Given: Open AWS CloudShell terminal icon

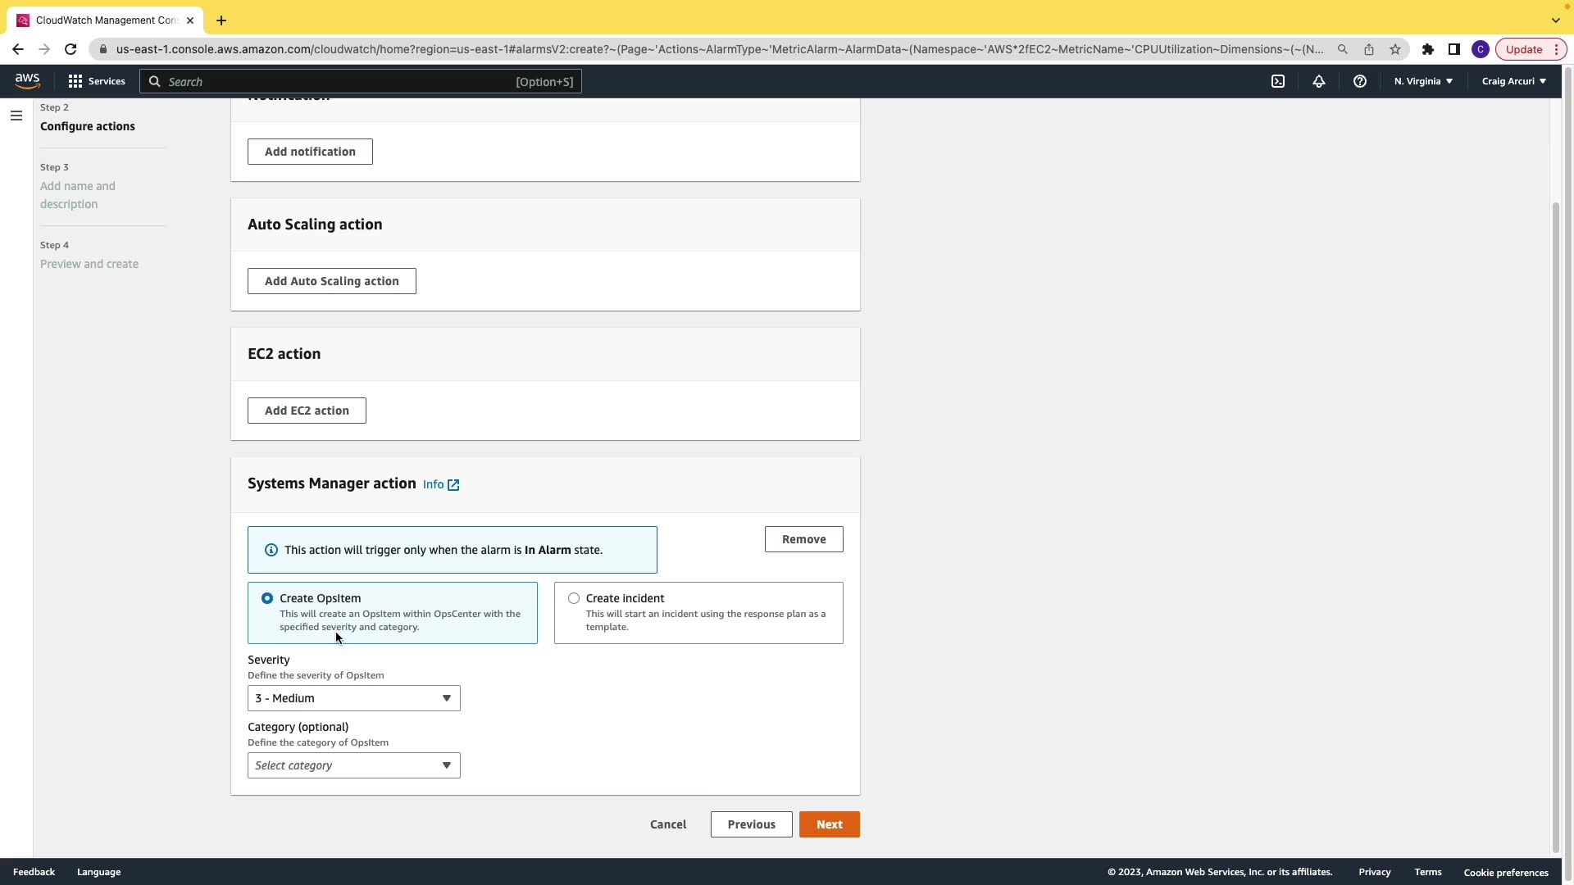Looking at the screenshot, I should coord(1277,81).
